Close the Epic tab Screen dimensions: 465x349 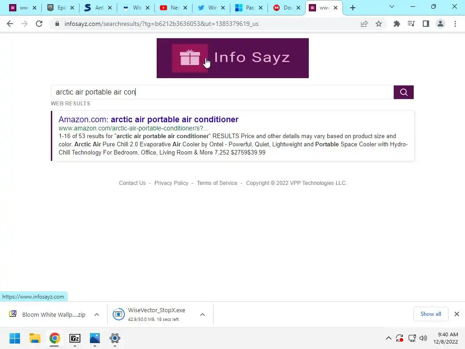click(72, 8)
